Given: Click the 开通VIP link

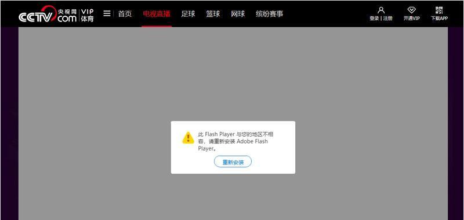Looking at the screenshot, I should [412, 19].
